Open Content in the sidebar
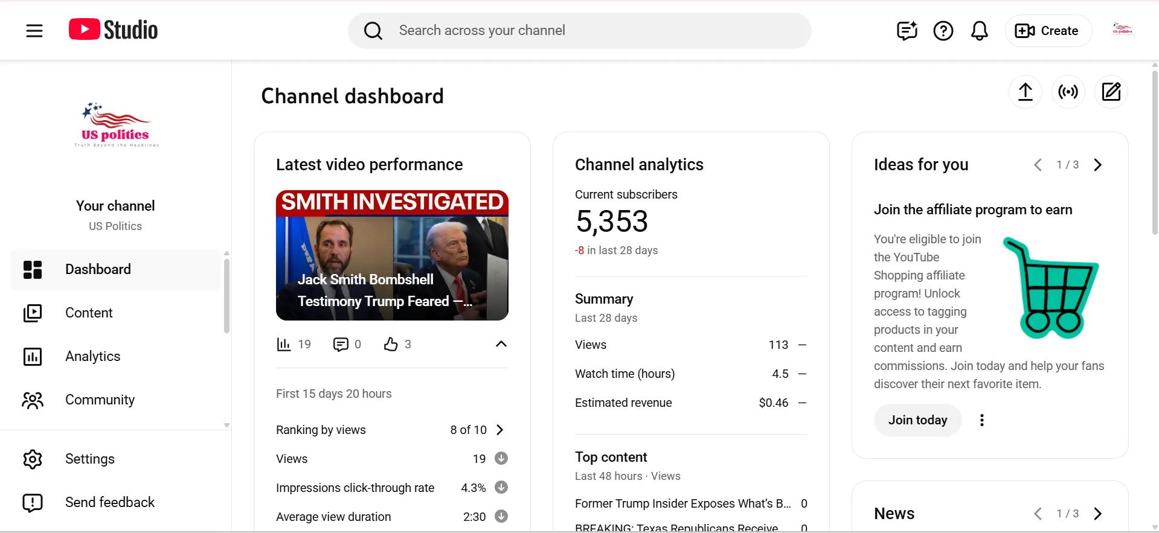1159x533 pixels. (x=115, y=313)
